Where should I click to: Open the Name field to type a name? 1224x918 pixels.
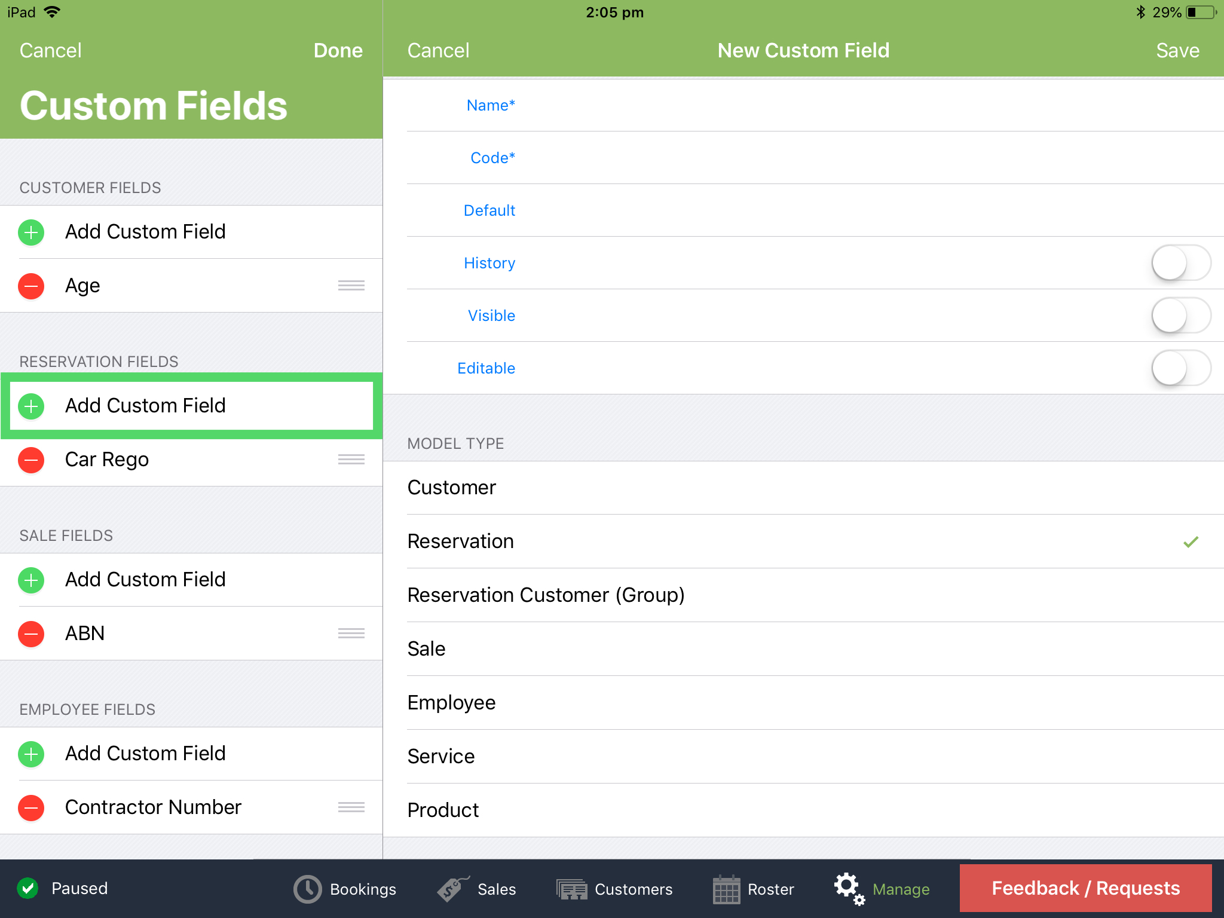(490, 105)
